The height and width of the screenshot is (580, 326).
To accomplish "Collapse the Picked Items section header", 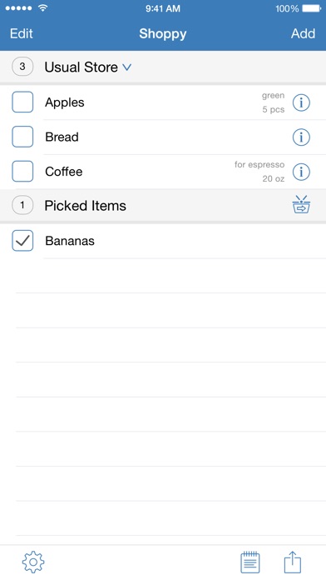I will tap(163, 205).
